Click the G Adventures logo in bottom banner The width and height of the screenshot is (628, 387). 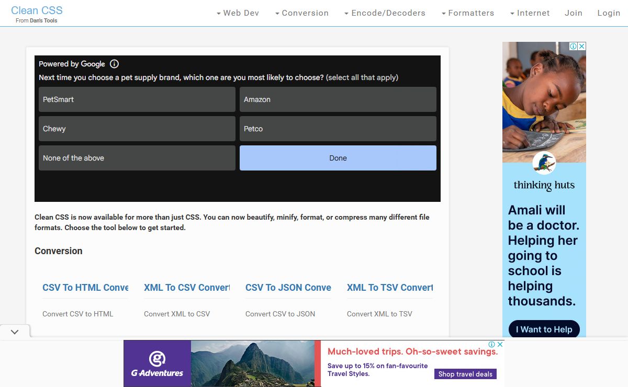tap(157, 363)
